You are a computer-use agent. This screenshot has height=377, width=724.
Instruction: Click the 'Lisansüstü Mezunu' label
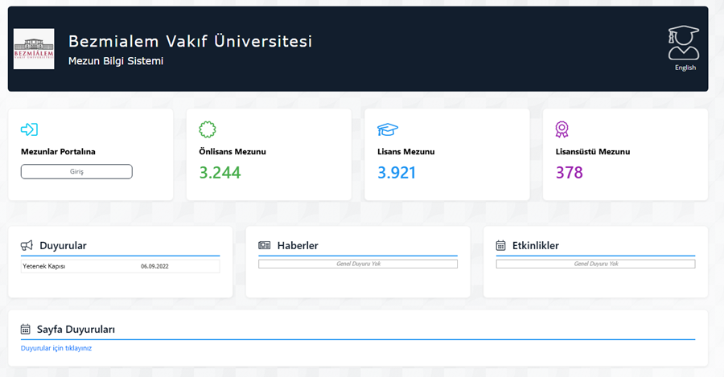[593, 152]
